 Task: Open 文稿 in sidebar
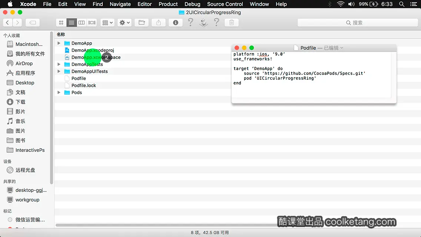click(x=16, y=92)
